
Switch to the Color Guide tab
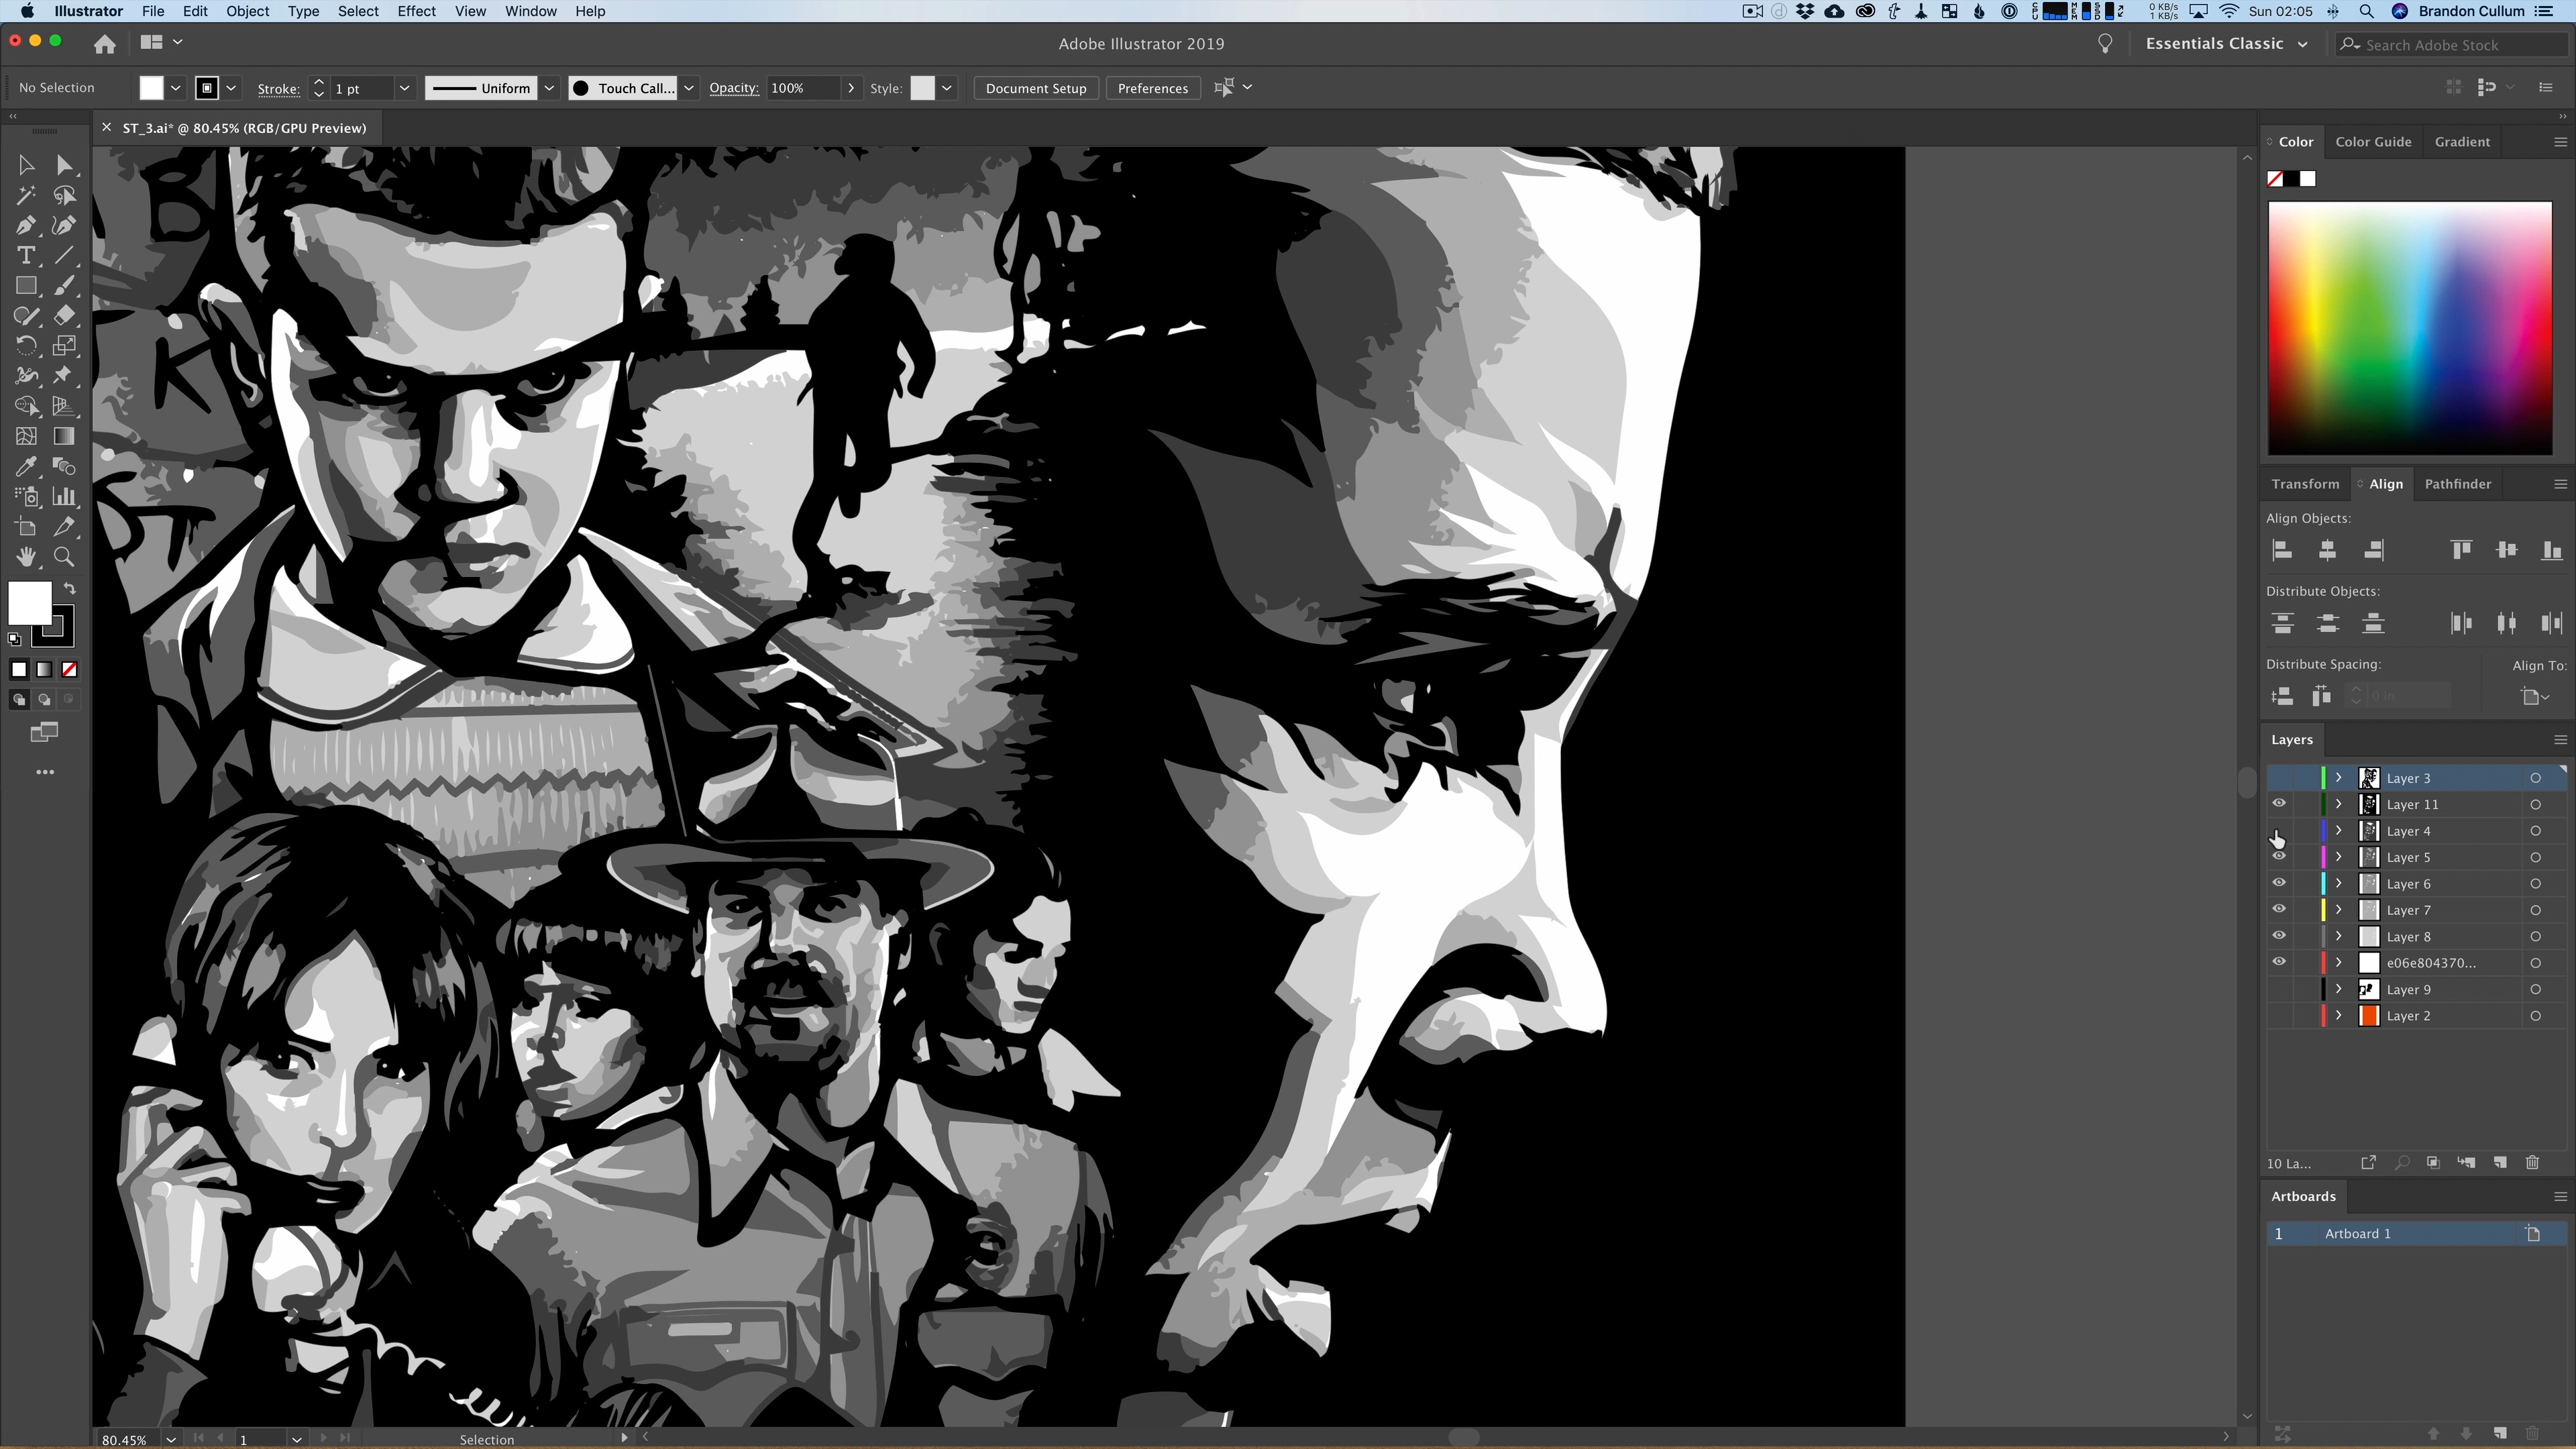[2373, 142]
